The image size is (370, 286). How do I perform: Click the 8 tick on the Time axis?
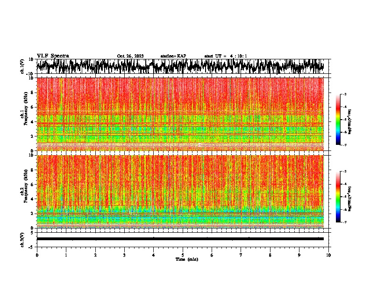pyautogui.click(x=270, y=255)
